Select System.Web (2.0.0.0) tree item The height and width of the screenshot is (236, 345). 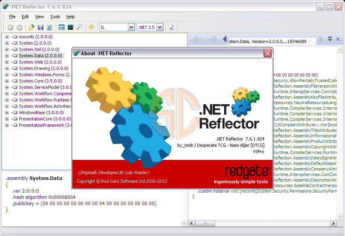point(40,62)
